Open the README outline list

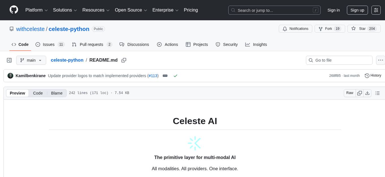[378, 93]
